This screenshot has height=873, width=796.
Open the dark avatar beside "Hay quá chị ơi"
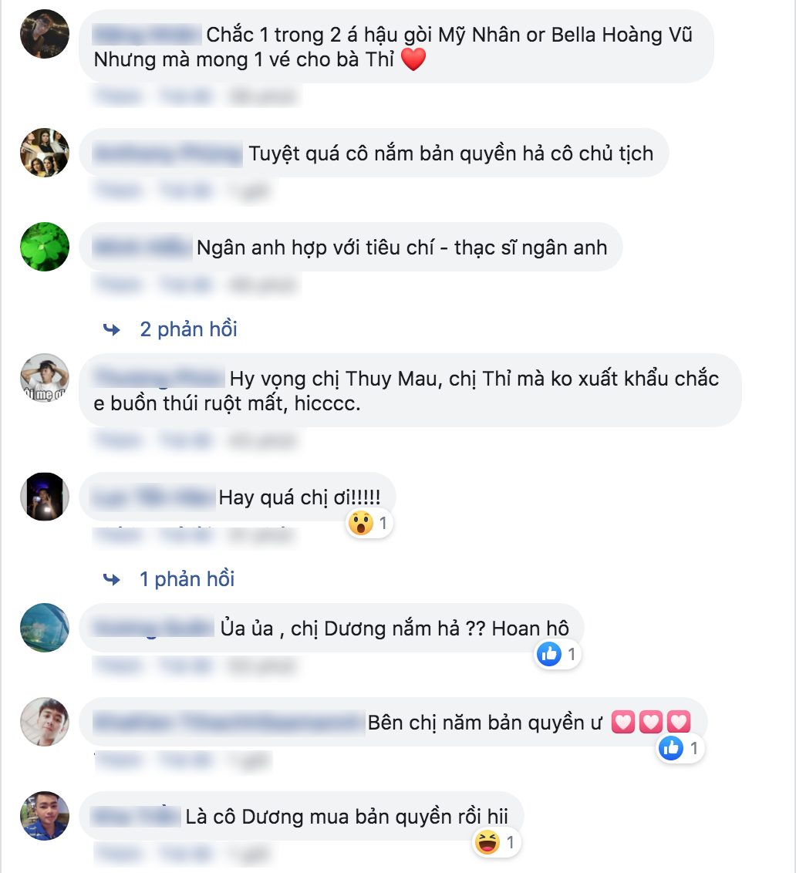45,497
